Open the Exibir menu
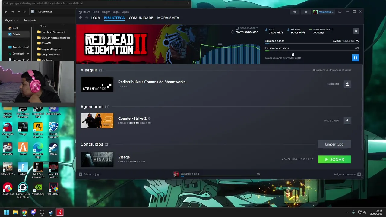This screenshot has width=386, height=217. 96,12
